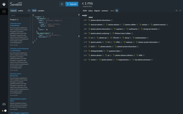Open the status results tab
This screenshot has width=183, height=114.
[90, 11]
